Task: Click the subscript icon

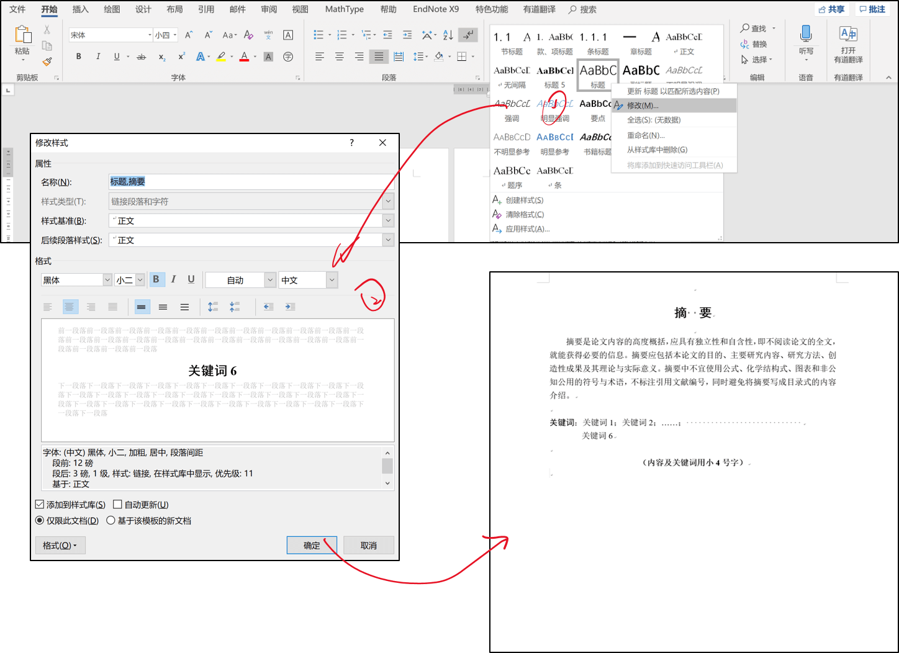Action: pos(162,56)
